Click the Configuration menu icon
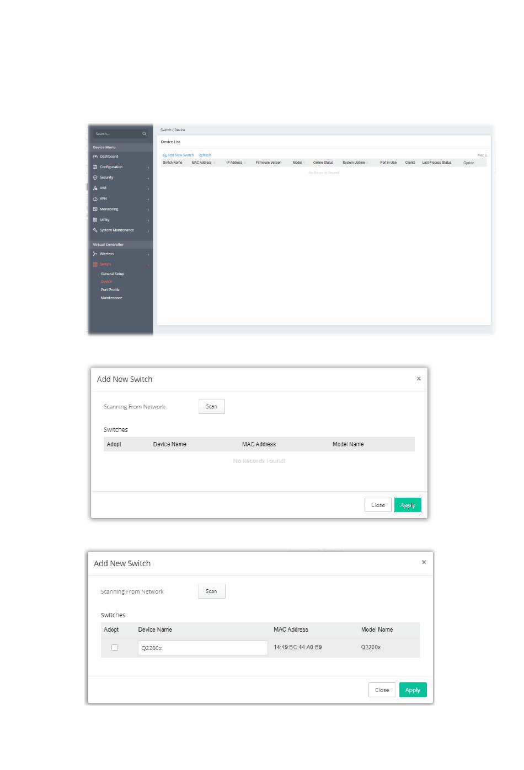The image size is (524, 770). [x=95, y=167]
